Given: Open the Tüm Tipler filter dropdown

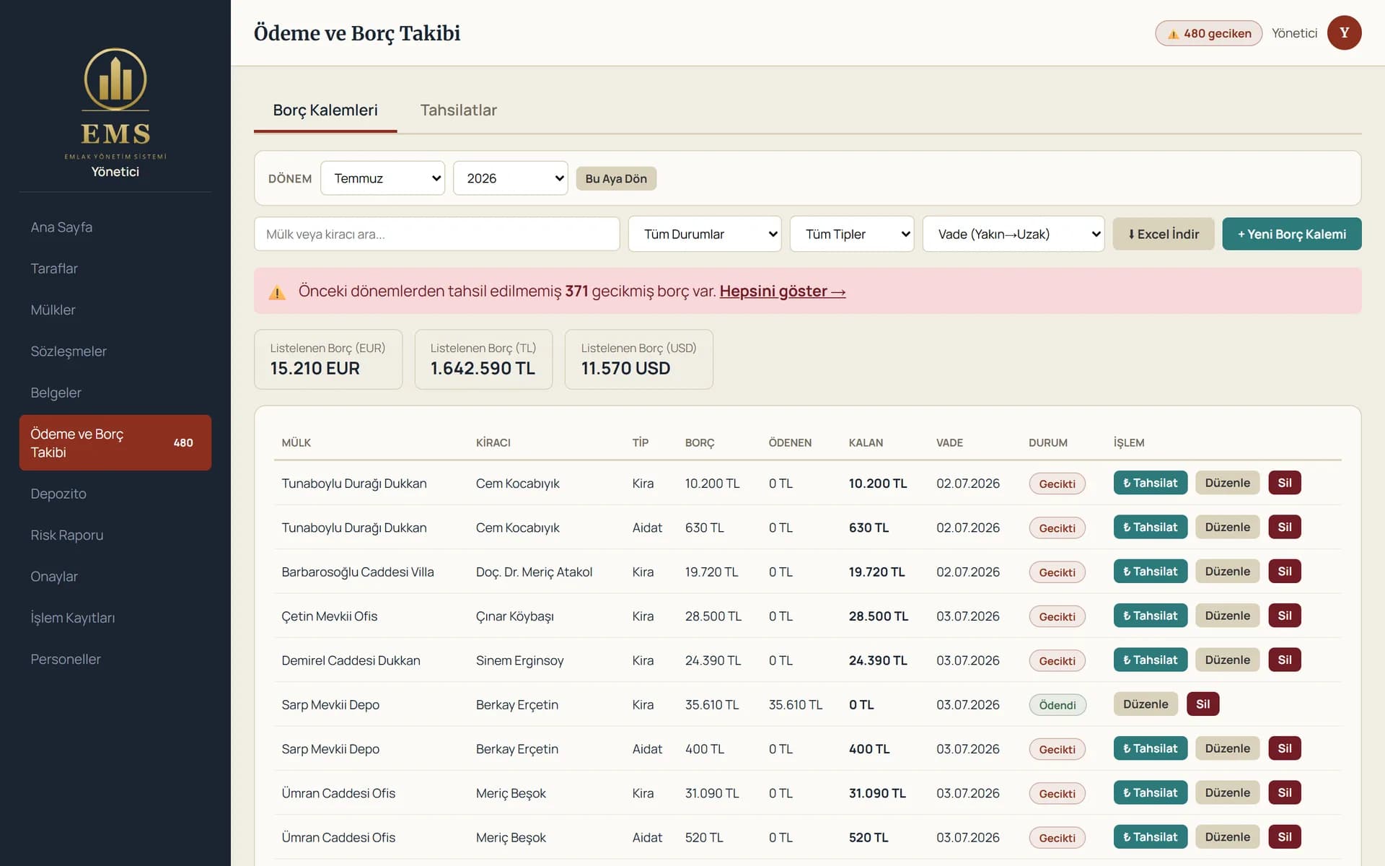Looking at the screenshot, I should point(852,234).
